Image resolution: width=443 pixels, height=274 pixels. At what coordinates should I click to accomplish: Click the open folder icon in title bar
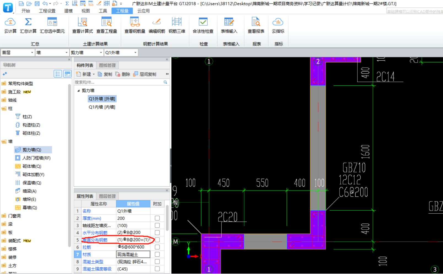pyautogui.click(x=29, y=4)
